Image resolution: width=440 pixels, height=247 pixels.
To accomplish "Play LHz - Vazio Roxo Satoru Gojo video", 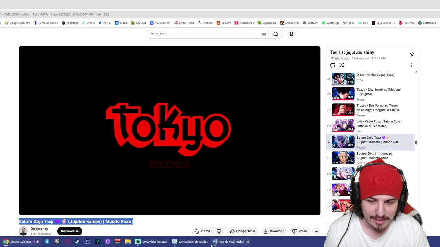I will coord(370,126).
